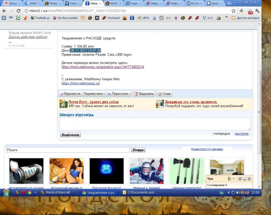The image size is (271, 215).
Task: Click the browser reload button
Action: coord(18,11)
